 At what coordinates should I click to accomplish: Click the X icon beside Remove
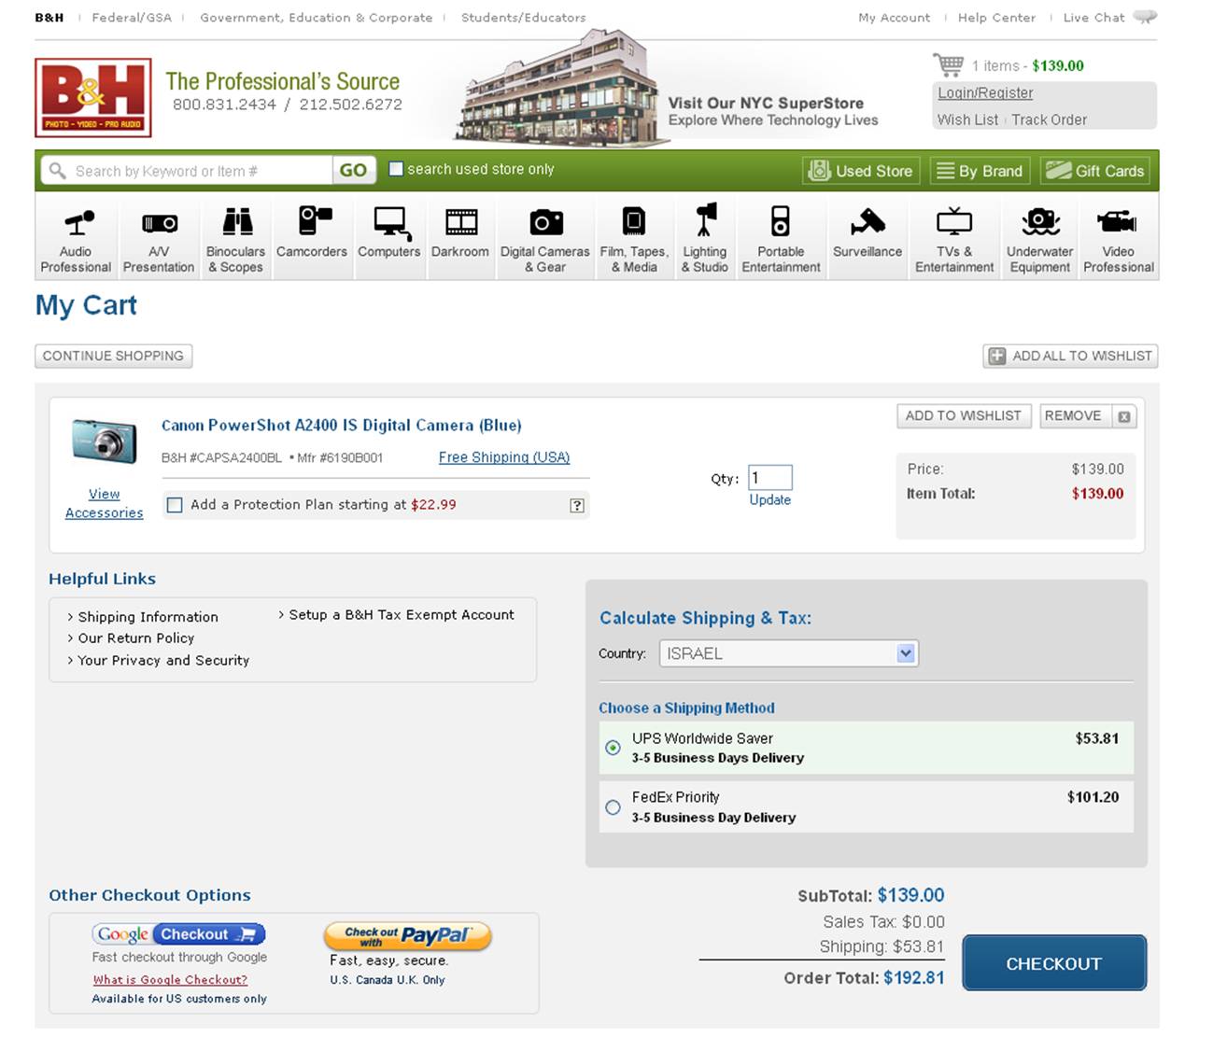pos(1124,417)
